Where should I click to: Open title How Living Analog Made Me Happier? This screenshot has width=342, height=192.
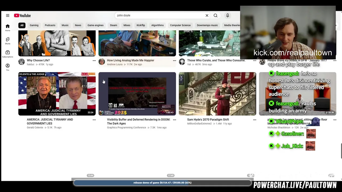(x=130, y=61)
